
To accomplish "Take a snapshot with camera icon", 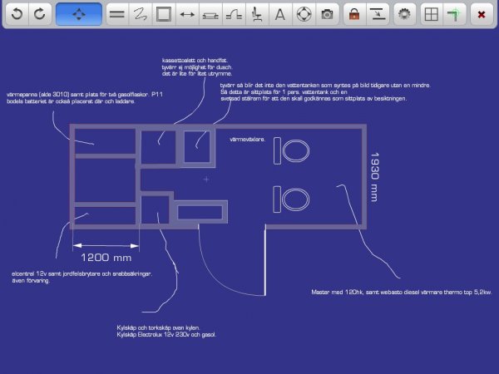I will (x=327, y=14).
